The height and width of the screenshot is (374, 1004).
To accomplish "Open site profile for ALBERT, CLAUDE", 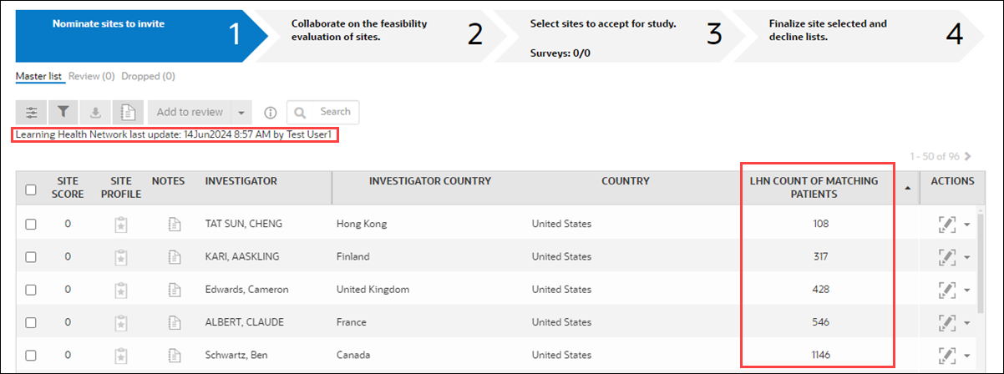I will click(121, 322).
